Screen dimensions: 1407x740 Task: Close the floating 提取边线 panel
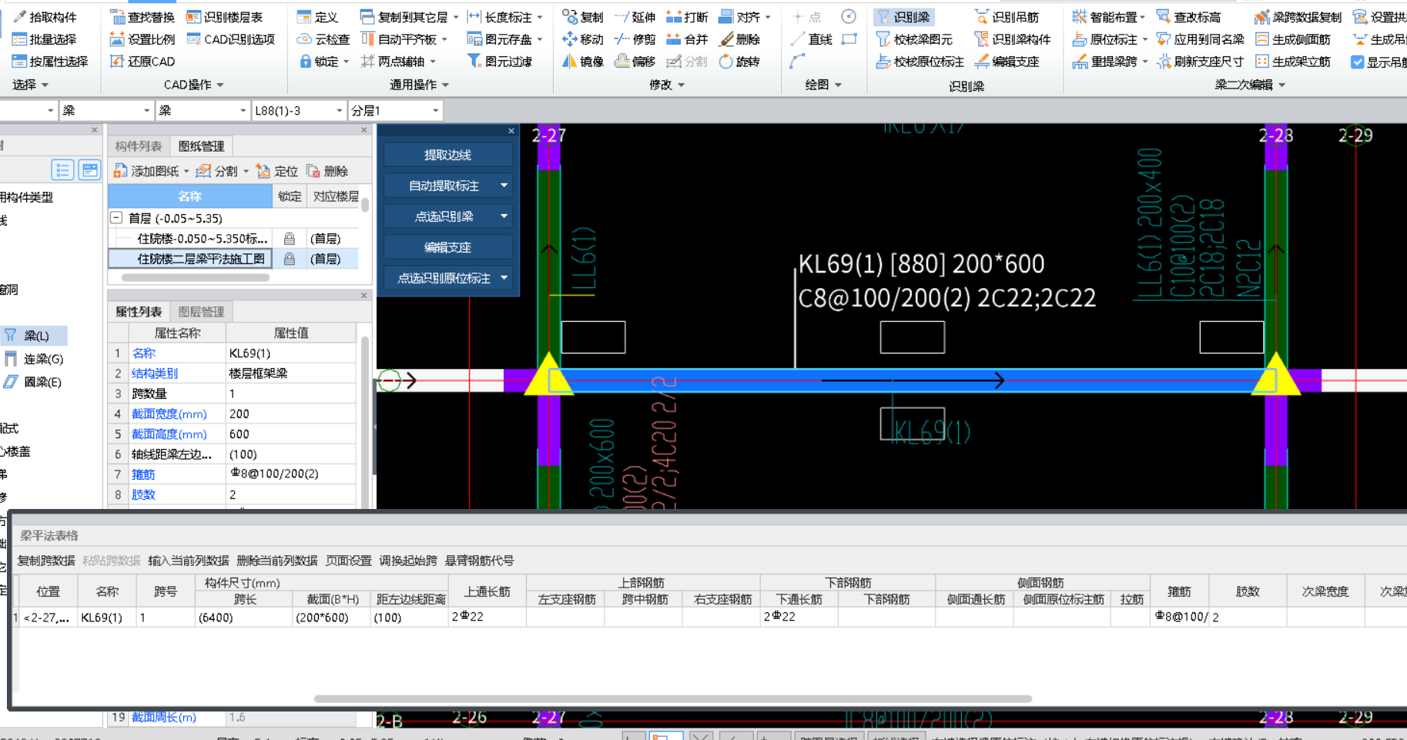(x=511, y=131)
